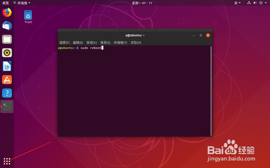This screenshot has width=270, height=168.
Task: Open the Files manager dock icon
Action: pyautogui.click(x=7, y=39)
